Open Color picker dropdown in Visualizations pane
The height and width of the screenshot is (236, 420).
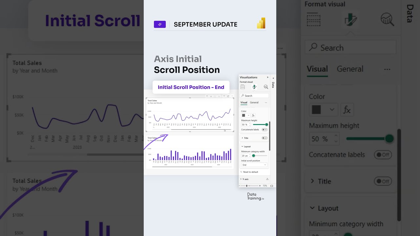[x=246, y=115]
